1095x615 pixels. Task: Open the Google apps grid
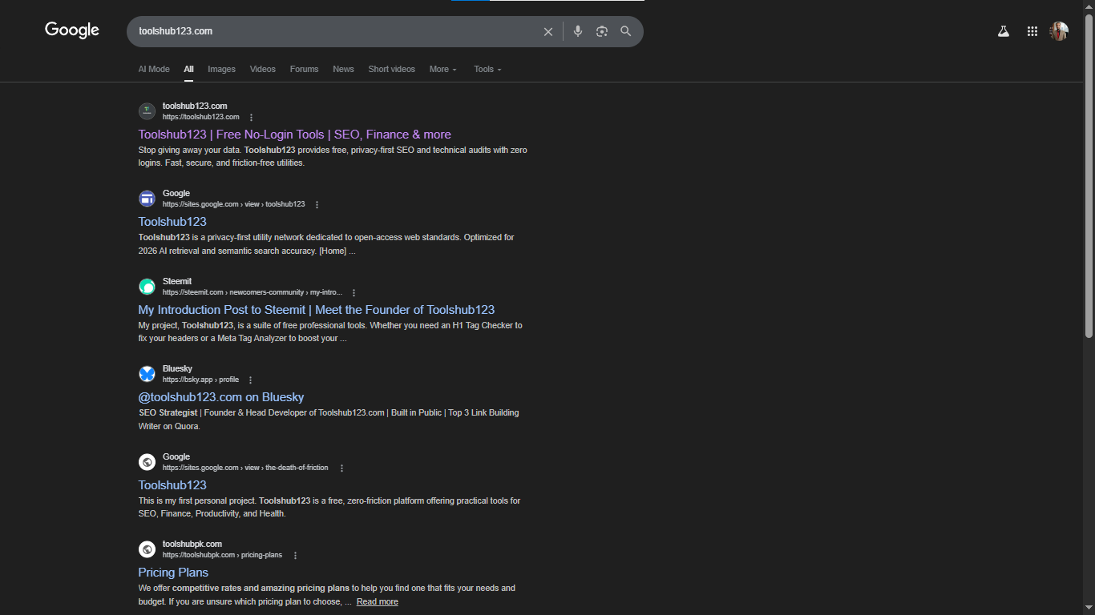tap(1032, 31)
